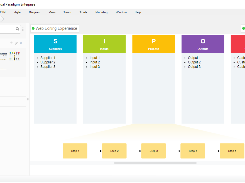The height and width of the screenshot is (183, 245).
Task: Click Supplier 1 in the Suppliers column
Action: point(48,58)
